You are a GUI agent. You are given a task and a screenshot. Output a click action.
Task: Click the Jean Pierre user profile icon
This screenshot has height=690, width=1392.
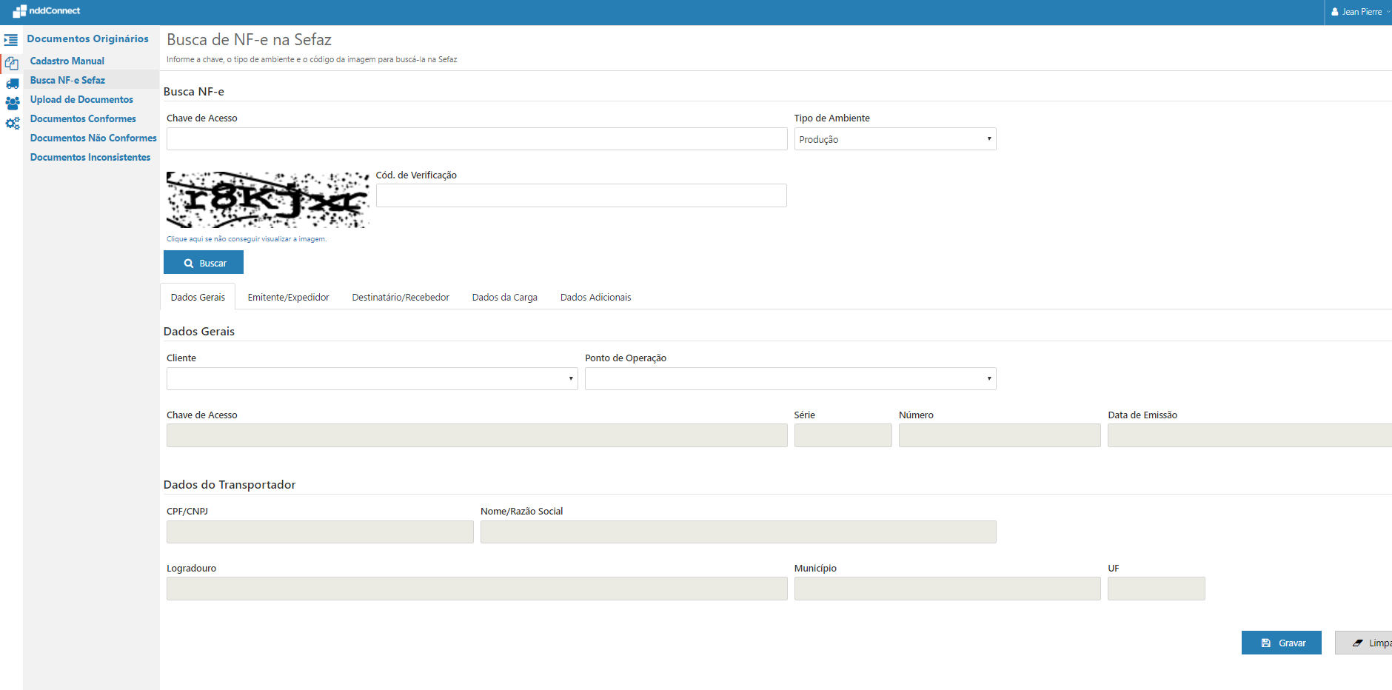click(1334, 12)
